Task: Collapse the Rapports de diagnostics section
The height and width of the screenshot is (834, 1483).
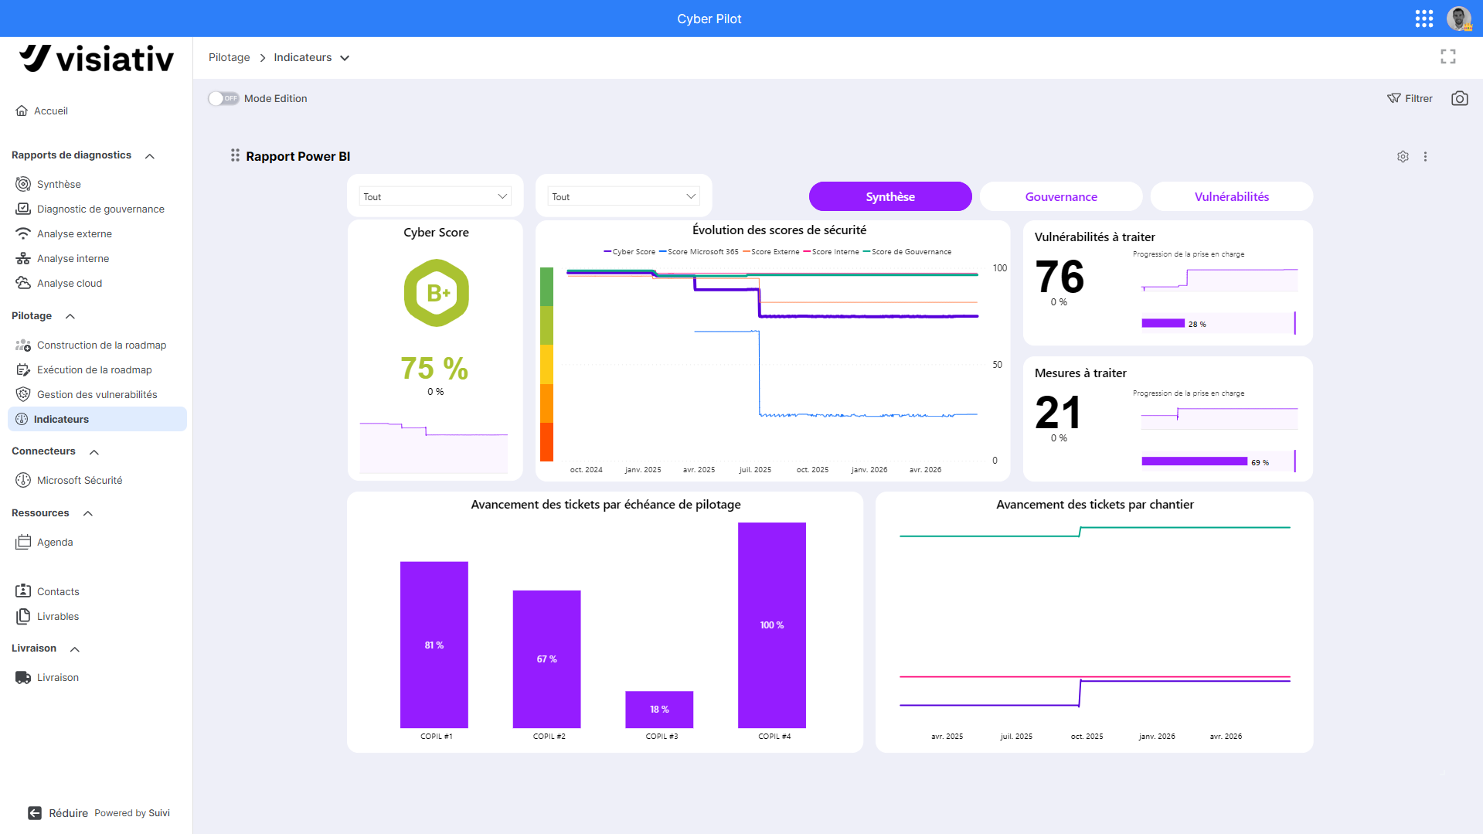Action: click(150, 155)
